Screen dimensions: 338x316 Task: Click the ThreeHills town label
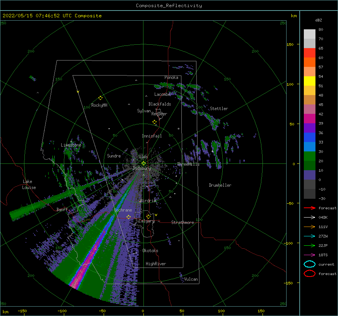coord(188,164)
